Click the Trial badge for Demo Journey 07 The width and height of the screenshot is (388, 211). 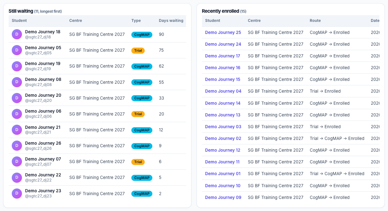click(138, 162)
